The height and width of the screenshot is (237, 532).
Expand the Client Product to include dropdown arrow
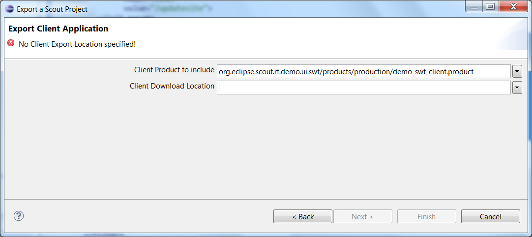pos(517,72)
